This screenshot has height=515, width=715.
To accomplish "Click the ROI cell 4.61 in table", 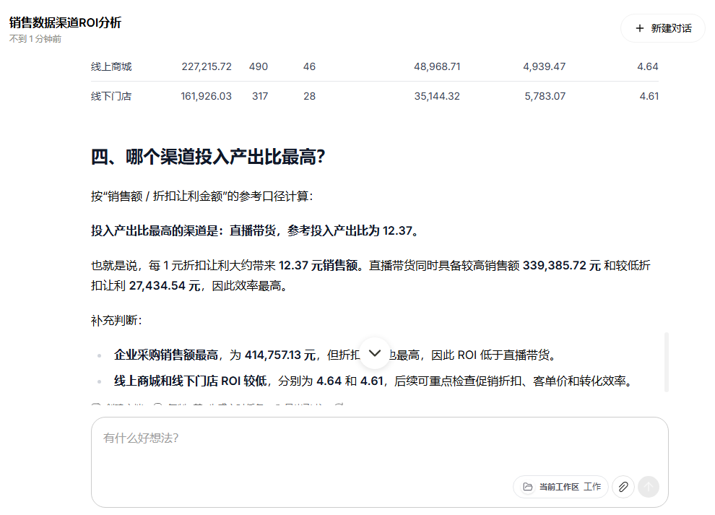I will [x=649, y=96].
